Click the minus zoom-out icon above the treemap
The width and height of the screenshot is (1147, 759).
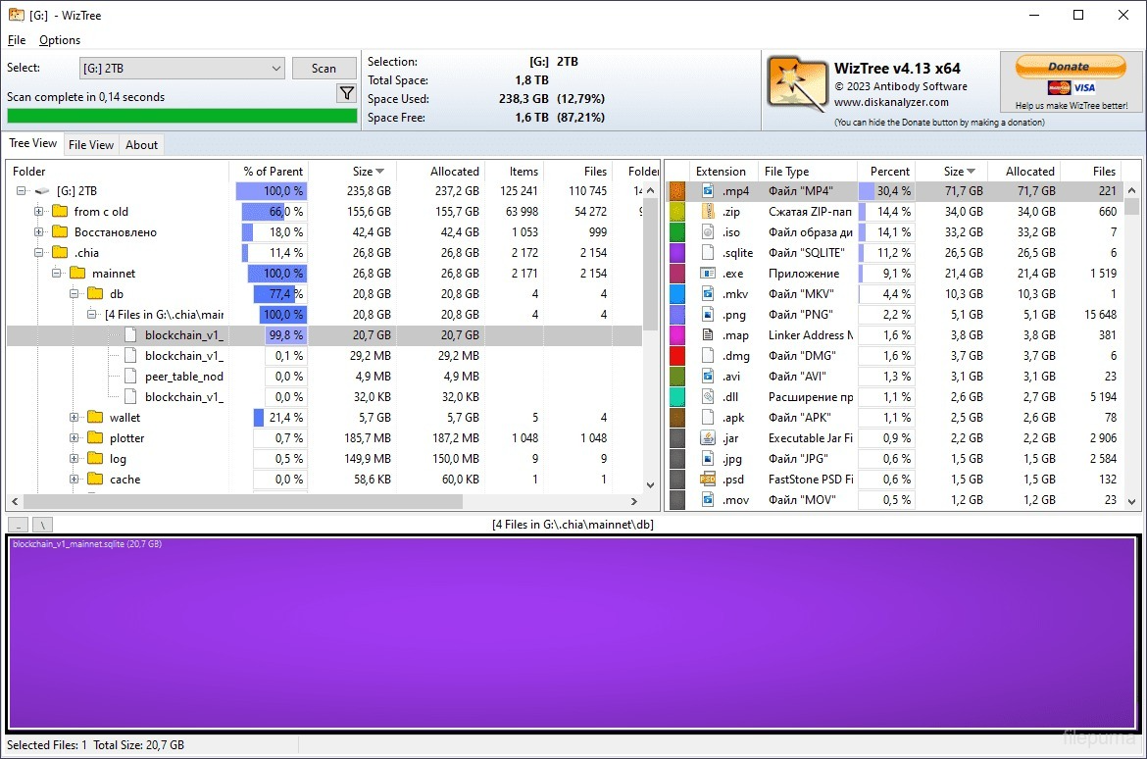click(x=19, y=525)
